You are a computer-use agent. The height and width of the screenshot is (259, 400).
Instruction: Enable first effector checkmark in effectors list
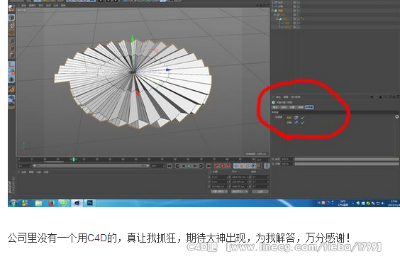pos(303,118)
